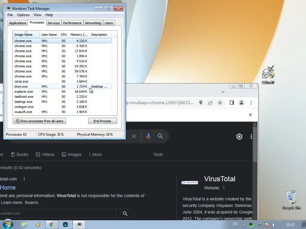Open the More search filters dropdown
306x229 pixels.
[95, 154]
